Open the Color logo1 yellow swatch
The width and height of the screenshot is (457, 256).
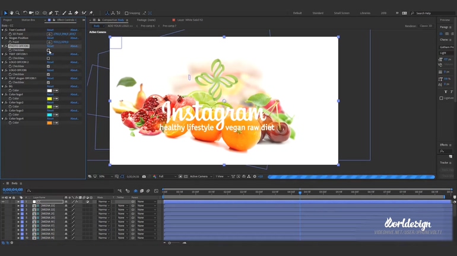(49, 98)
